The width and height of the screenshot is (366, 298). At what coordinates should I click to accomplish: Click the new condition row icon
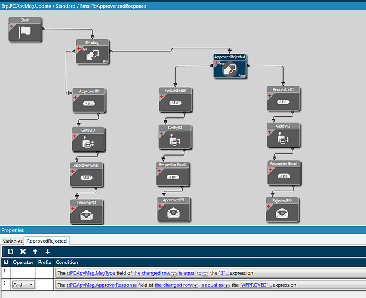[11, 252]
